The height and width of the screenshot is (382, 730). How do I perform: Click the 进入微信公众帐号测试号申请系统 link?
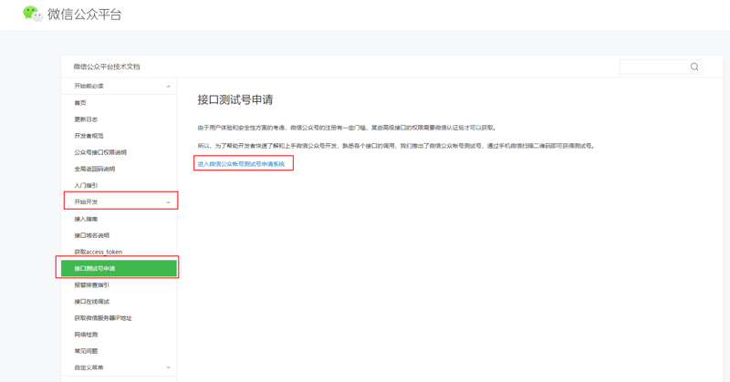(241, 164)
